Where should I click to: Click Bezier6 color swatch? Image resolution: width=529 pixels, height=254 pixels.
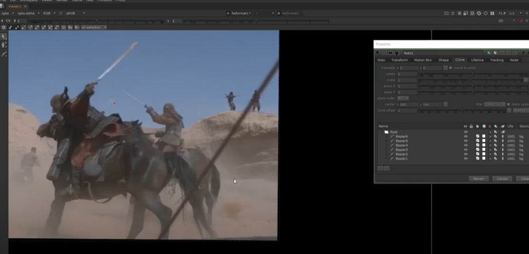tap(484, 136)
